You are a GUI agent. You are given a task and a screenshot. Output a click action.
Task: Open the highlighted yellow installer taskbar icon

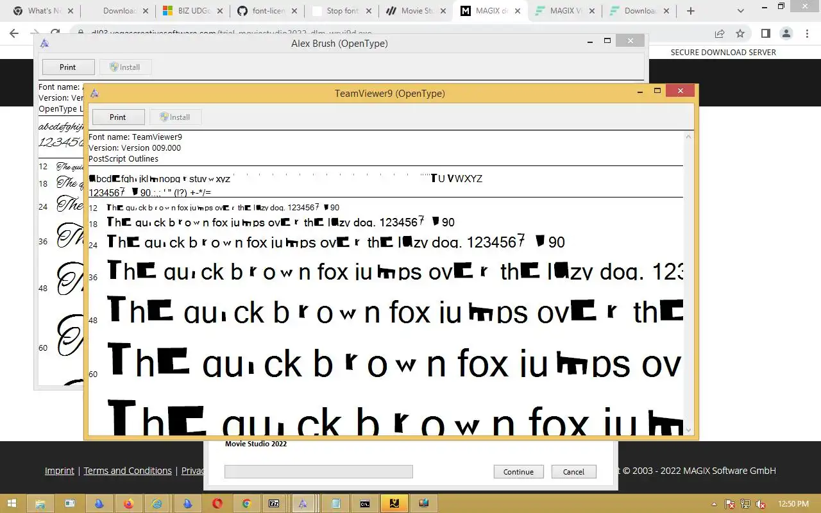[x=393, y=503]
